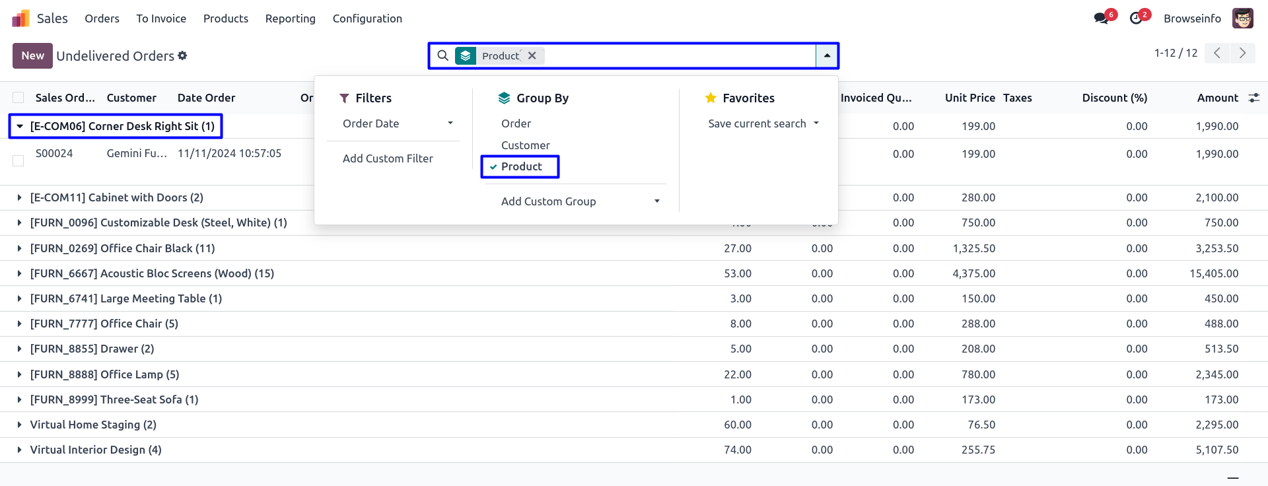Expand the Cabinet with Doors group
The width and height of the screenshot is (1268, 486).
[20, 197]
